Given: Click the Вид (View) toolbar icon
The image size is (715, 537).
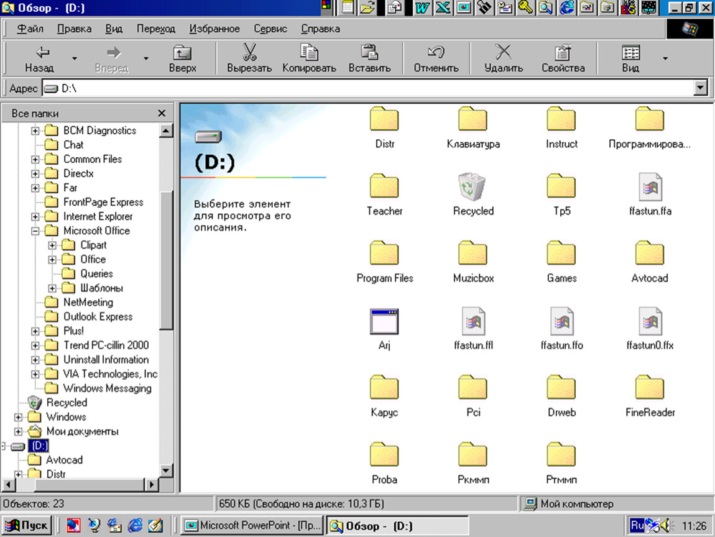Looking at the screenshot, I should pos(630,52).
